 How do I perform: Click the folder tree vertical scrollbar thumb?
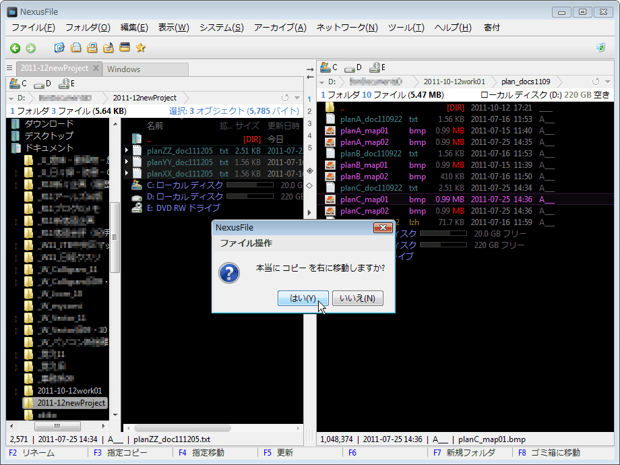pos(115,237)
